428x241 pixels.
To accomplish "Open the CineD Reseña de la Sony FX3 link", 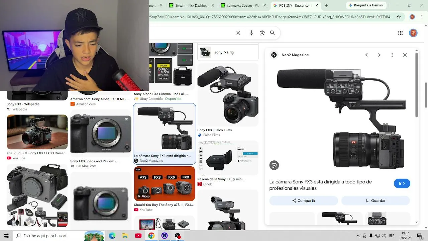I will point(221,179).
